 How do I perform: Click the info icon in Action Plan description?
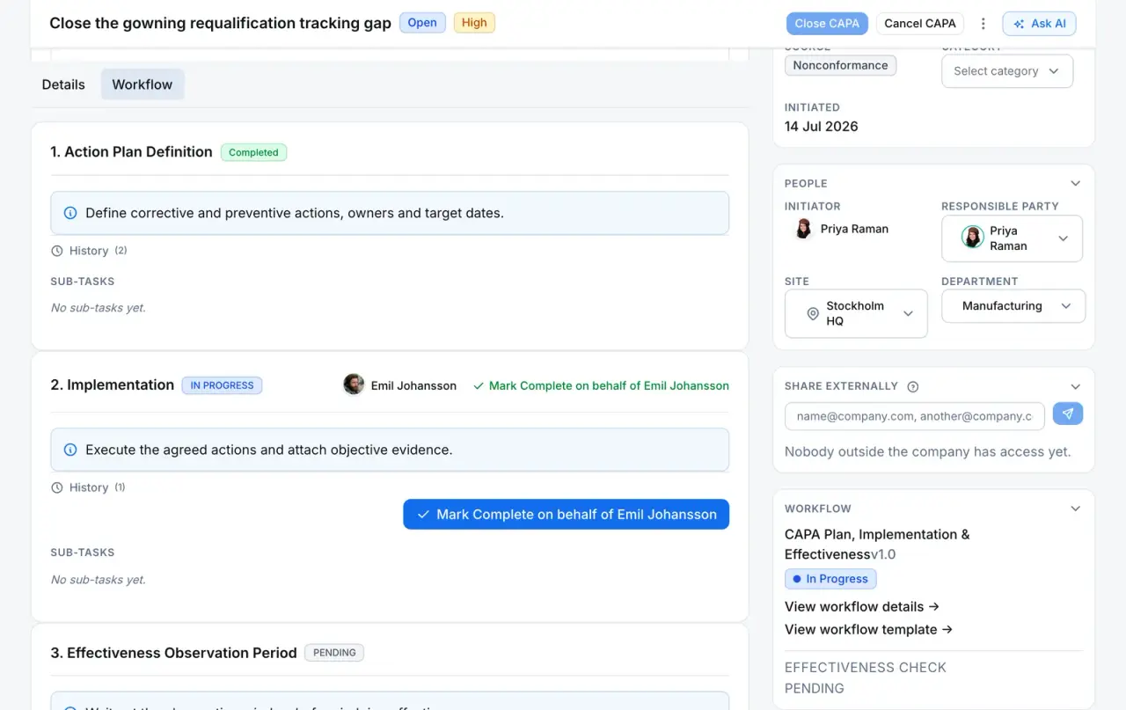(x=70, y=213)
